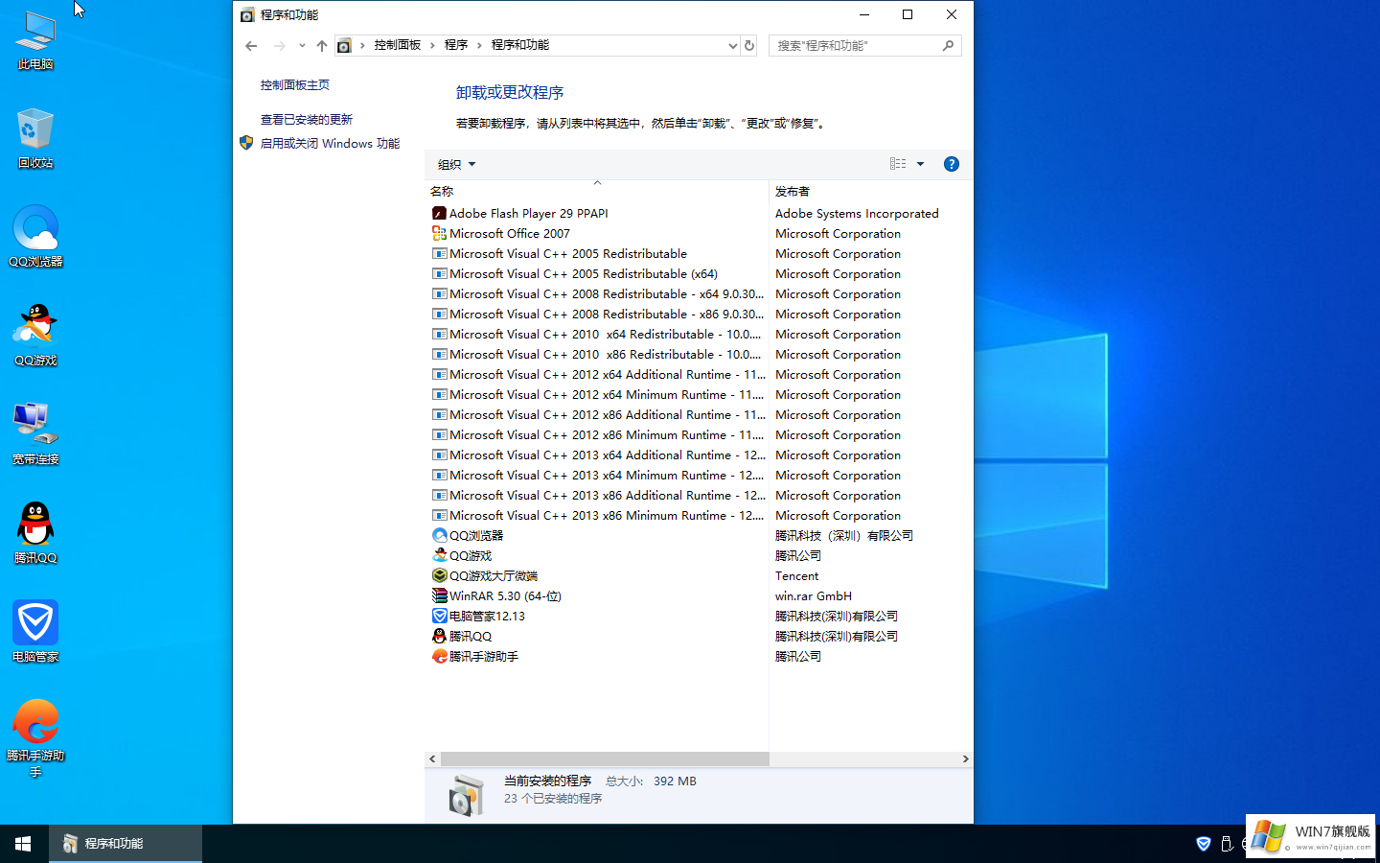Click the USB device tray icon
This screenshot has height=863, width=1380.
pos(1227,844)
